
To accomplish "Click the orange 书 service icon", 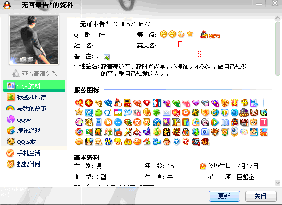I will [244, 103].
